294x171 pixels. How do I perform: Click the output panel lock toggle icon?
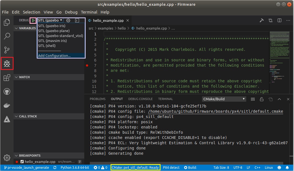click(x=262, y=99)
